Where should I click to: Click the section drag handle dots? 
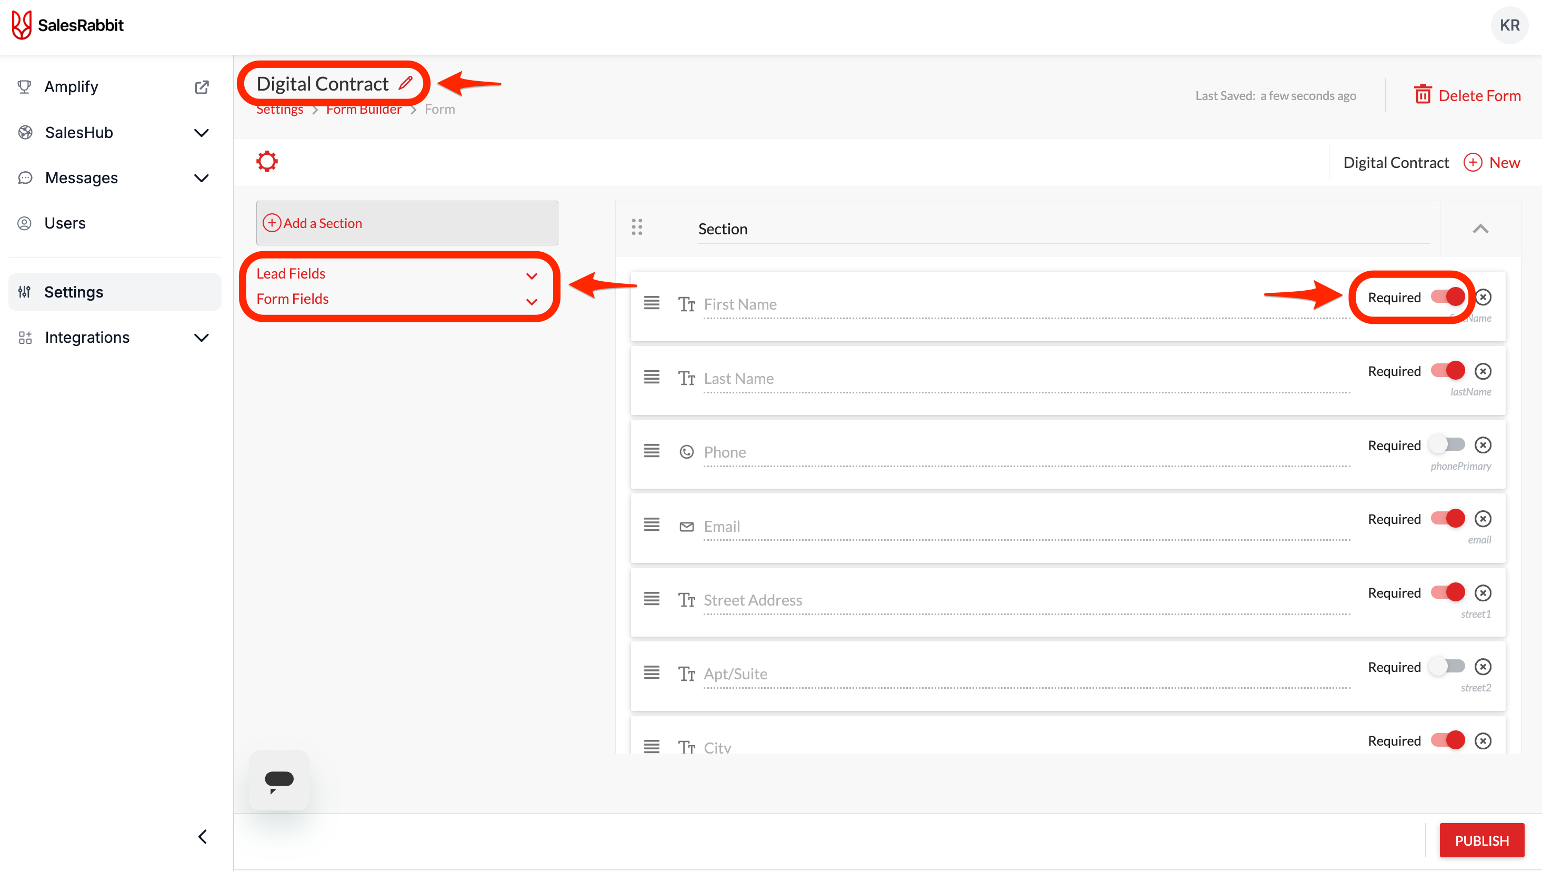(637, 227)
